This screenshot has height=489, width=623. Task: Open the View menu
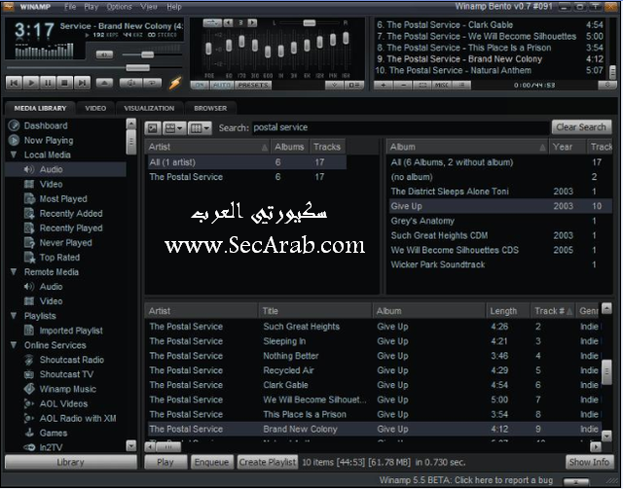(x=149, y=7)
